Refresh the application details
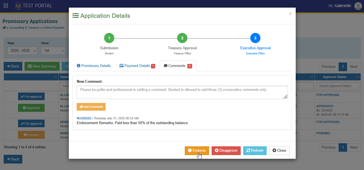Screen dimensions: 364x170 click(255, 151)
